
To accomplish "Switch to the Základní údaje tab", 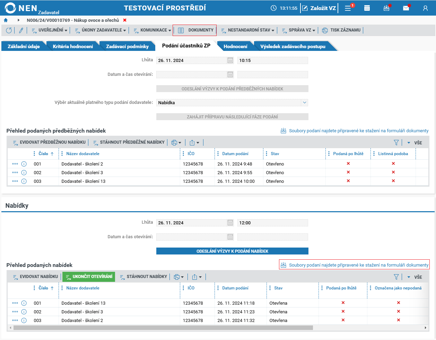I will click(x=24, y=46).
